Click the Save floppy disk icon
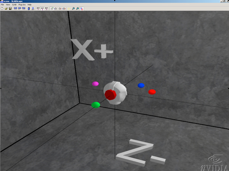 pyautogui.click(x=10, y=9)
